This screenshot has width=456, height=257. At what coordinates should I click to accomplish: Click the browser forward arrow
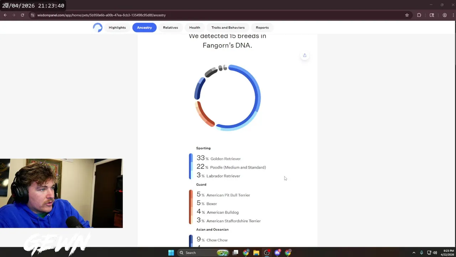(14, 15)
